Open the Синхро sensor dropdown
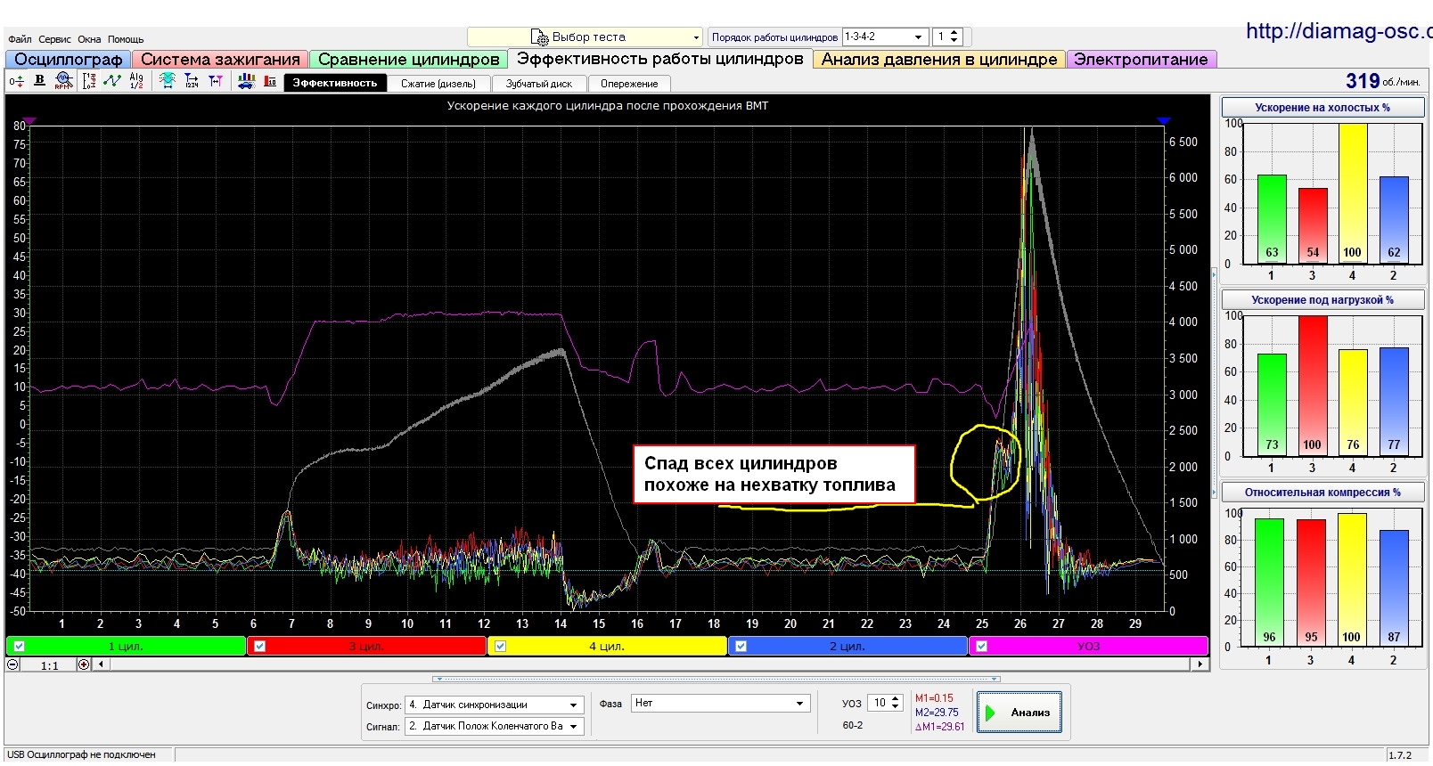This screenshot has height=766, width=1433. pyautogui.click(x=495, y=705)
